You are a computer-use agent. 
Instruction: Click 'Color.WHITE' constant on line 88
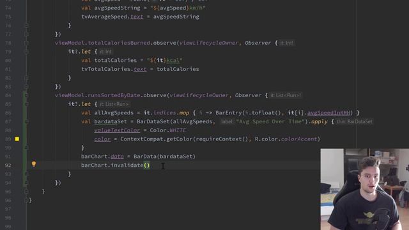168,130
